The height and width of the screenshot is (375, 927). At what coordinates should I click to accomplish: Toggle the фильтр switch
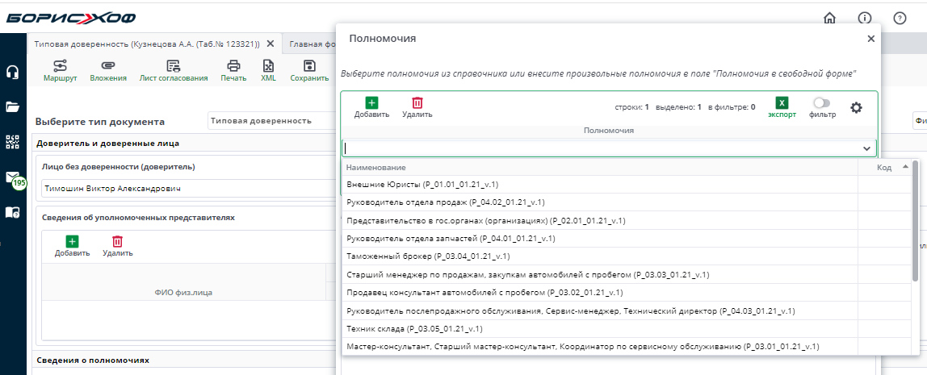822,103
